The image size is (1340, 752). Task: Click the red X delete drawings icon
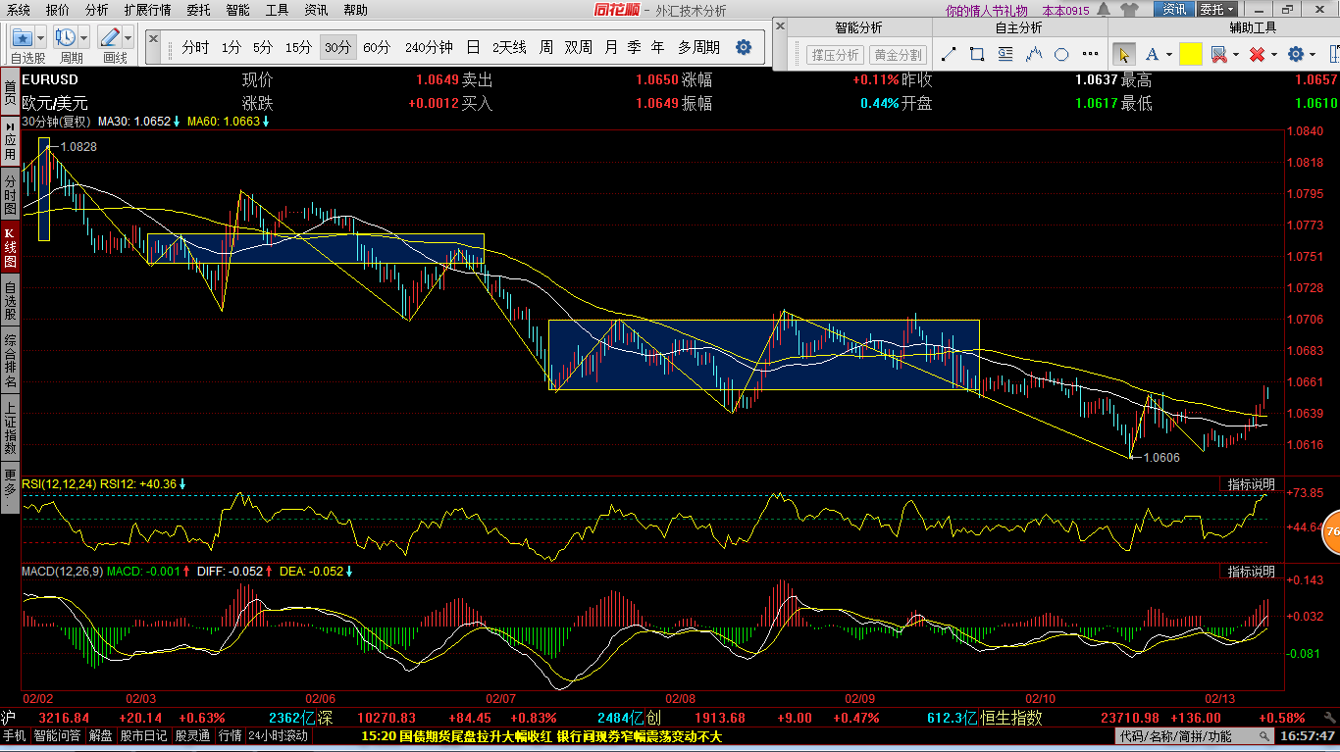tap(1257, 54)
